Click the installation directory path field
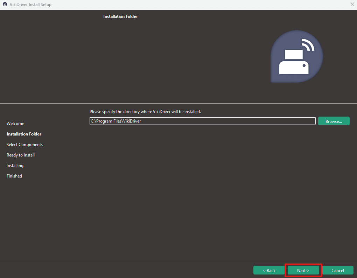This screenshot has width=357, height=278. 202,121
